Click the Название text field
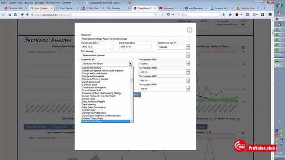The height and width of the screenshot is (160, 285). (135, 39)
